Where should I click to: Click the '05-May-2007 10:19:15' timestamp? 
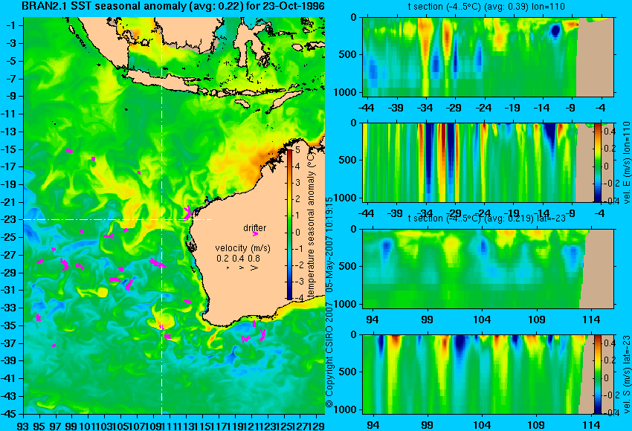coord(329,244)
